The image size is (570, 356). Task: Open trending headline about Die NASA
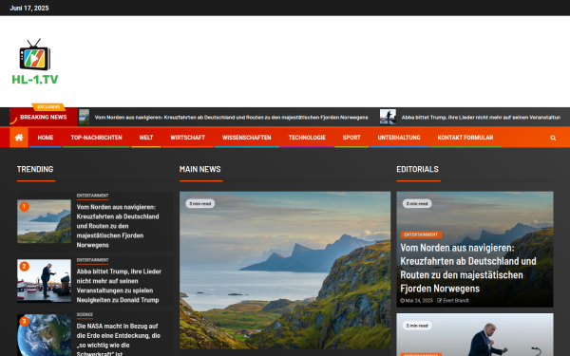[118, 340]
